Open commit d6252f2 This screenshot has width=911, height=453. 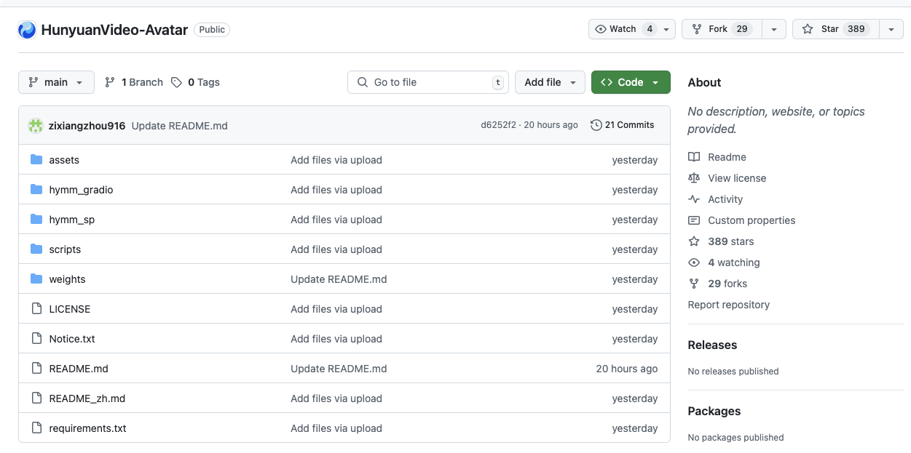coord(498,125)
